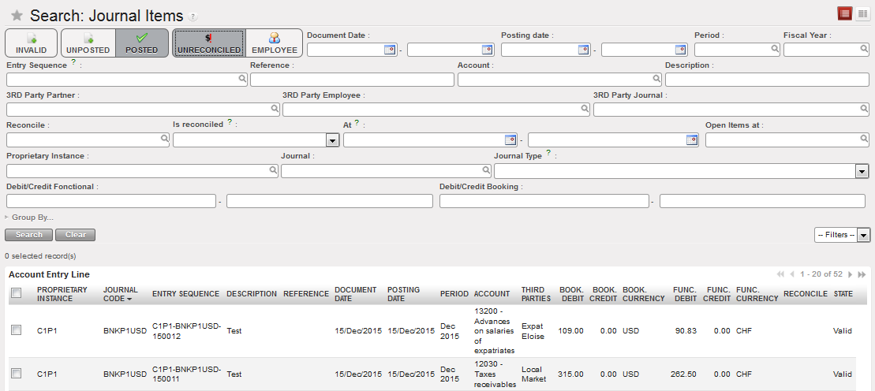Click the Period field search magnifier icon
This screenshot has height=391, width=875.
click(x=774, y=49)
